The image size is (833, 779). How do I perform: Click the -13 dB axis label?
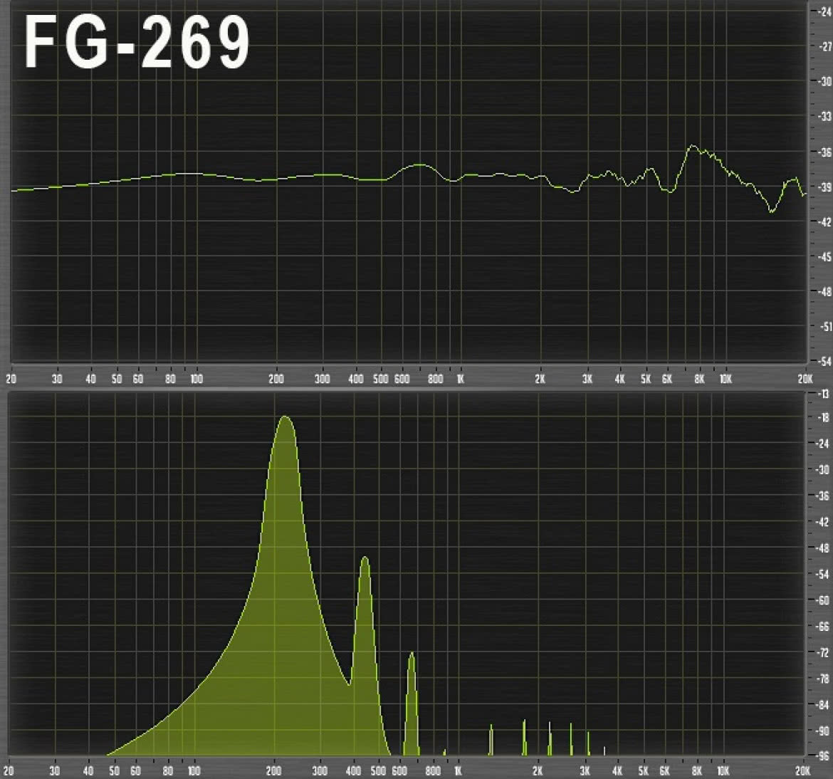(x=823, y=394)
